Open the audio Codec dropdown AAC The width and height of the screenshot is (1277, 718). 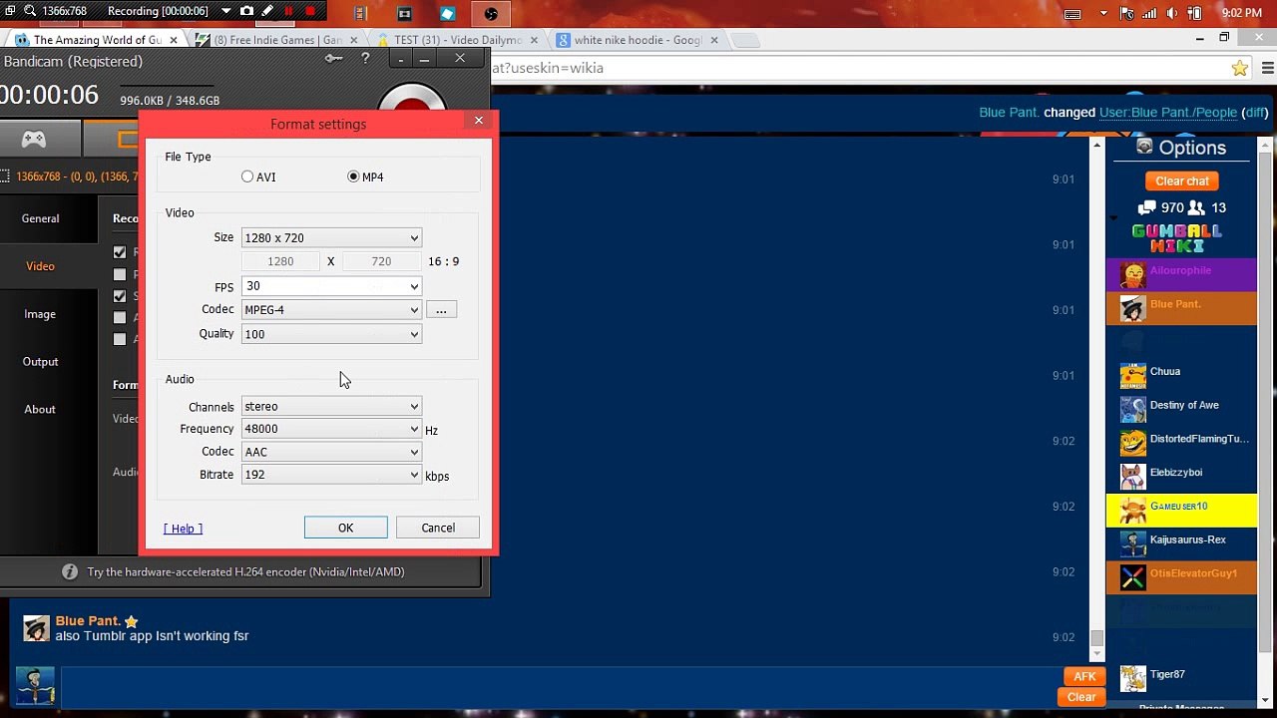[331, 452]
